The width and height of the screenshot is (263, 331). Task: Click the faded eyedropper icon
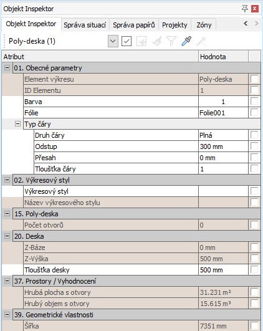click(201, 41)
